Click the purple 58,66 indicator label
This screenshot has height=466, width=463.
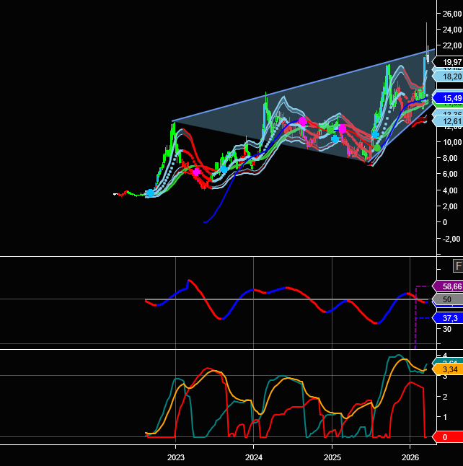click(451, 286)
